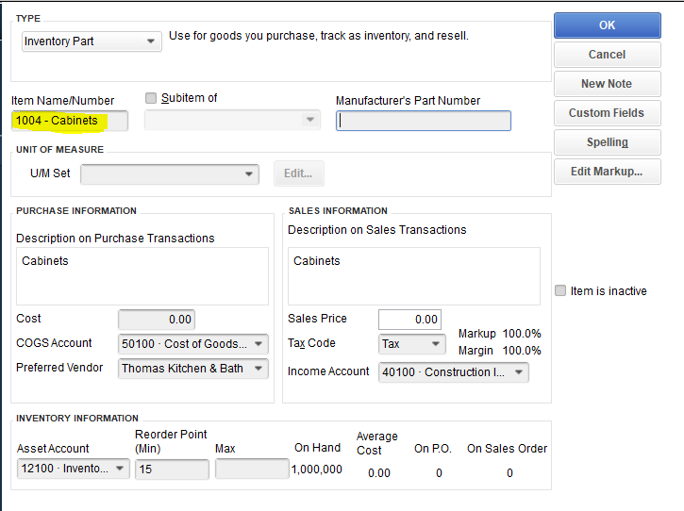Image resolution: width=684 pixels, height=511 pixels.
Task: Select the Item Name/Number field
Action: [70, 121]
